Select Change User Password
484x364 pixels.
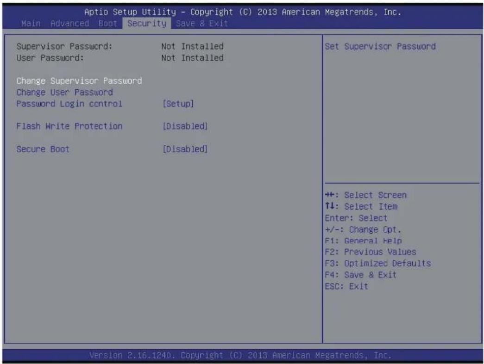pyautogui.click(x=64, y=92)
